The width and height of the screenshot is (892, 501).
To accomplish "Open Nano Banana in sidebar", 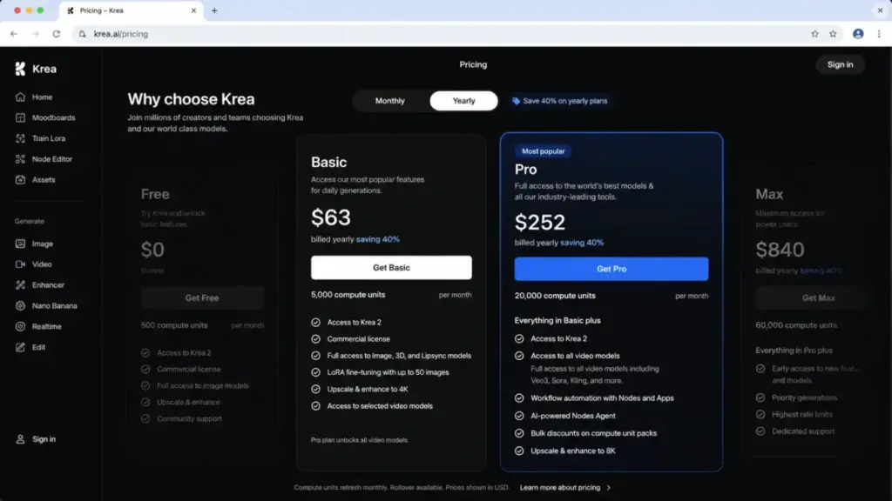I will pyautogui.click(x=55, y=305).
